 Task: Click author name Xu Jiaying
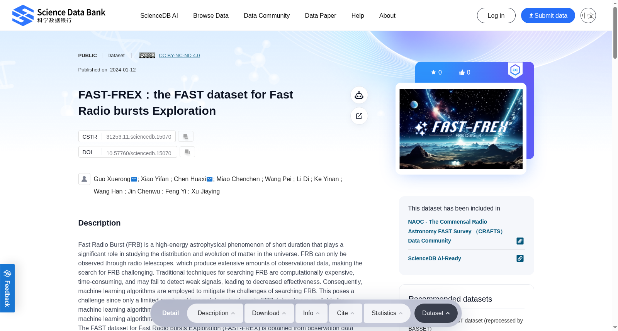click(205, 192)
